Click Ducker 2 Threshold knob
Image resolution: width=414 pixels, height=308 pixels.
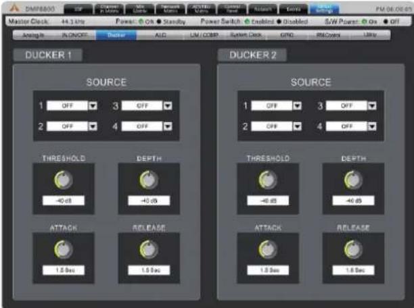coord(268,180)
